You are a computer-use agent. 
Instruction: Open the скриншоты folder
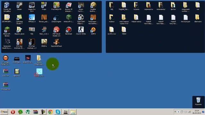[148, 5]
